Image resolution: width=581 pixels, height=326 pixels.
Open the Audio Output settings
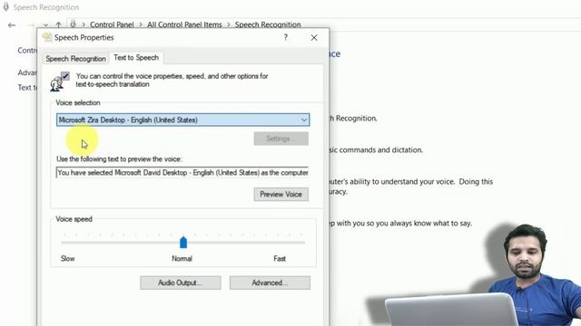tap(181, 283)
